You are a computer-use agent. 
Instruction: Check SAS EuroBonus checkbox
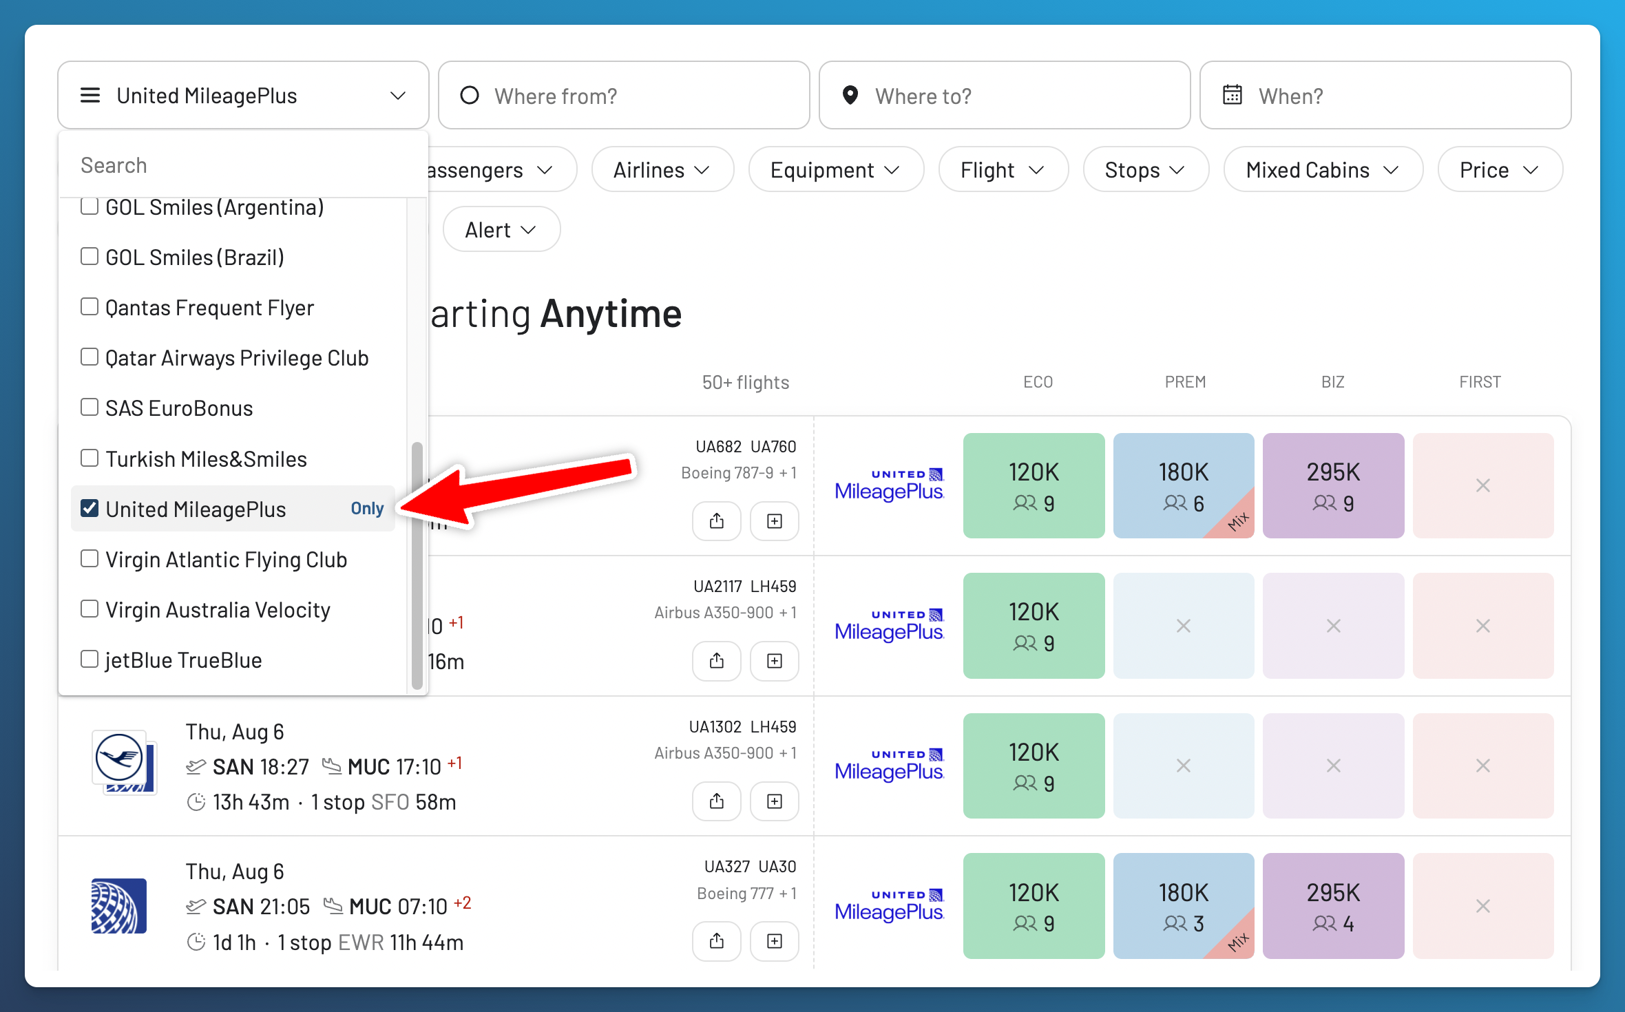(90, 408)
